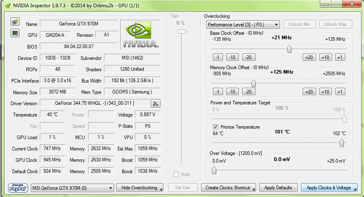Click the Mem Type value GDDR5 ( Samsung )
The height and width of the screenshot is (197, 364).
click(132, 92)
